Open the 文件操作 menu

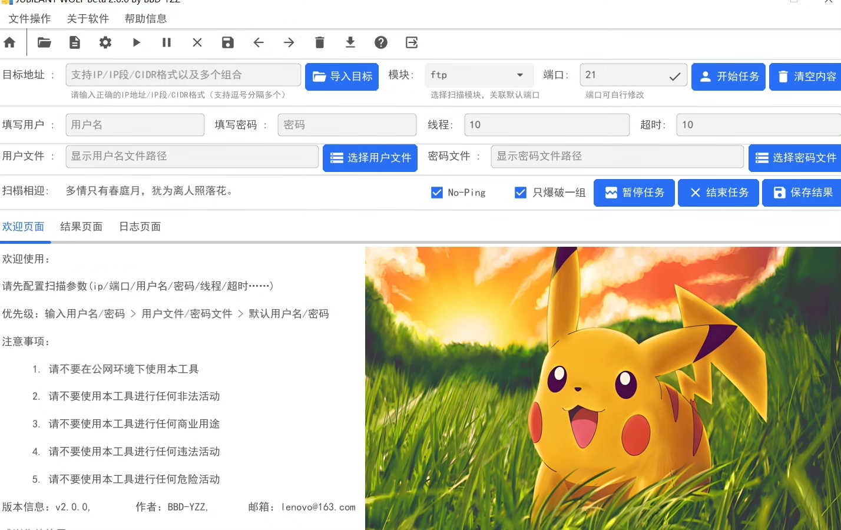[29, 19]
